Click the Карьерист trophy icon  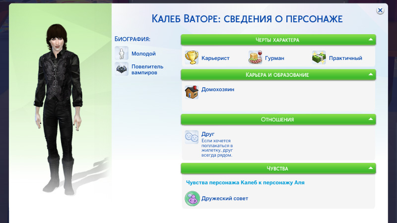coord(192,57)
